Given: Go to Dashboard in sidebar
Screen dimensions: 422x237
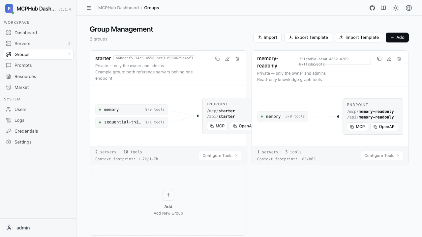Looking at the screenshot, I should [x=38, y=33].
